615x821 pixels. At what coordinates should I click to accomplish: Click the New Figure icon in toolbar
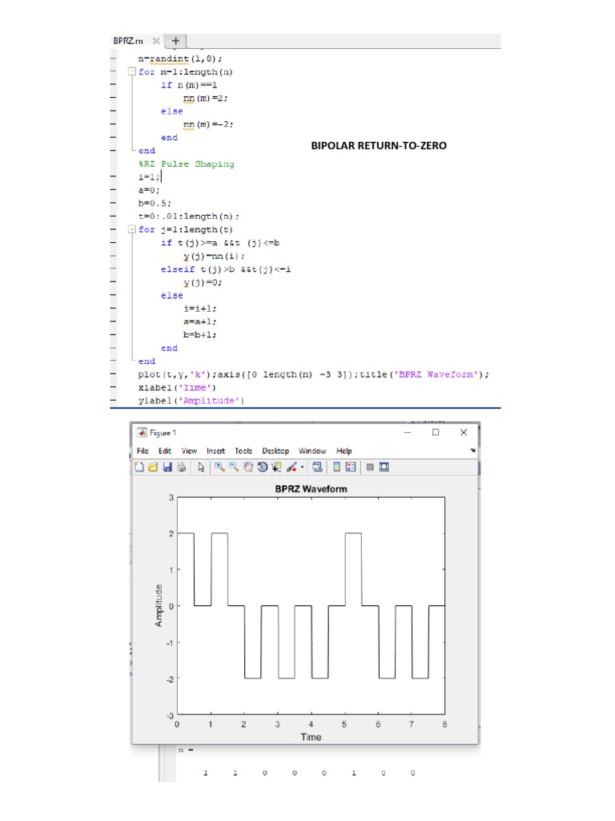tap(140, 467)
